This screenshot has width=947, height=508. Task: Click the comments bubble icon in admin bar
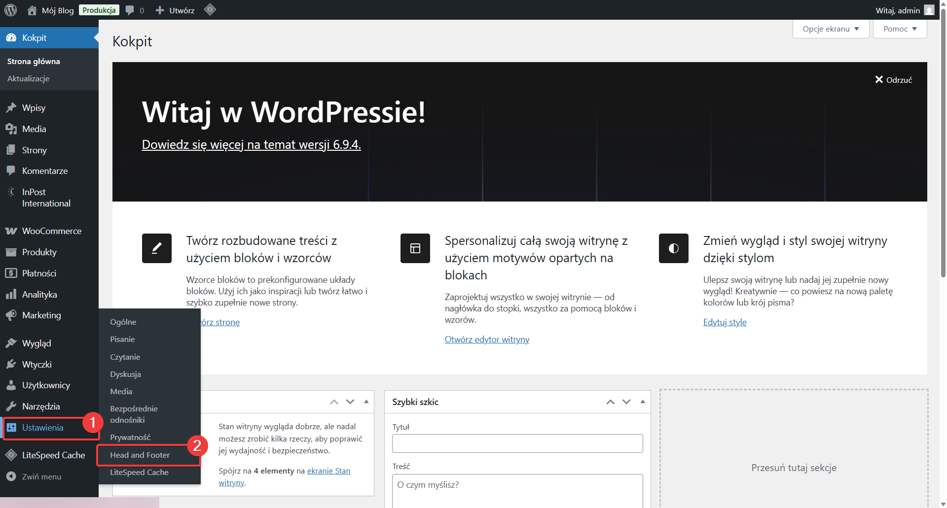pyautogui.click(x=130, y=10)
